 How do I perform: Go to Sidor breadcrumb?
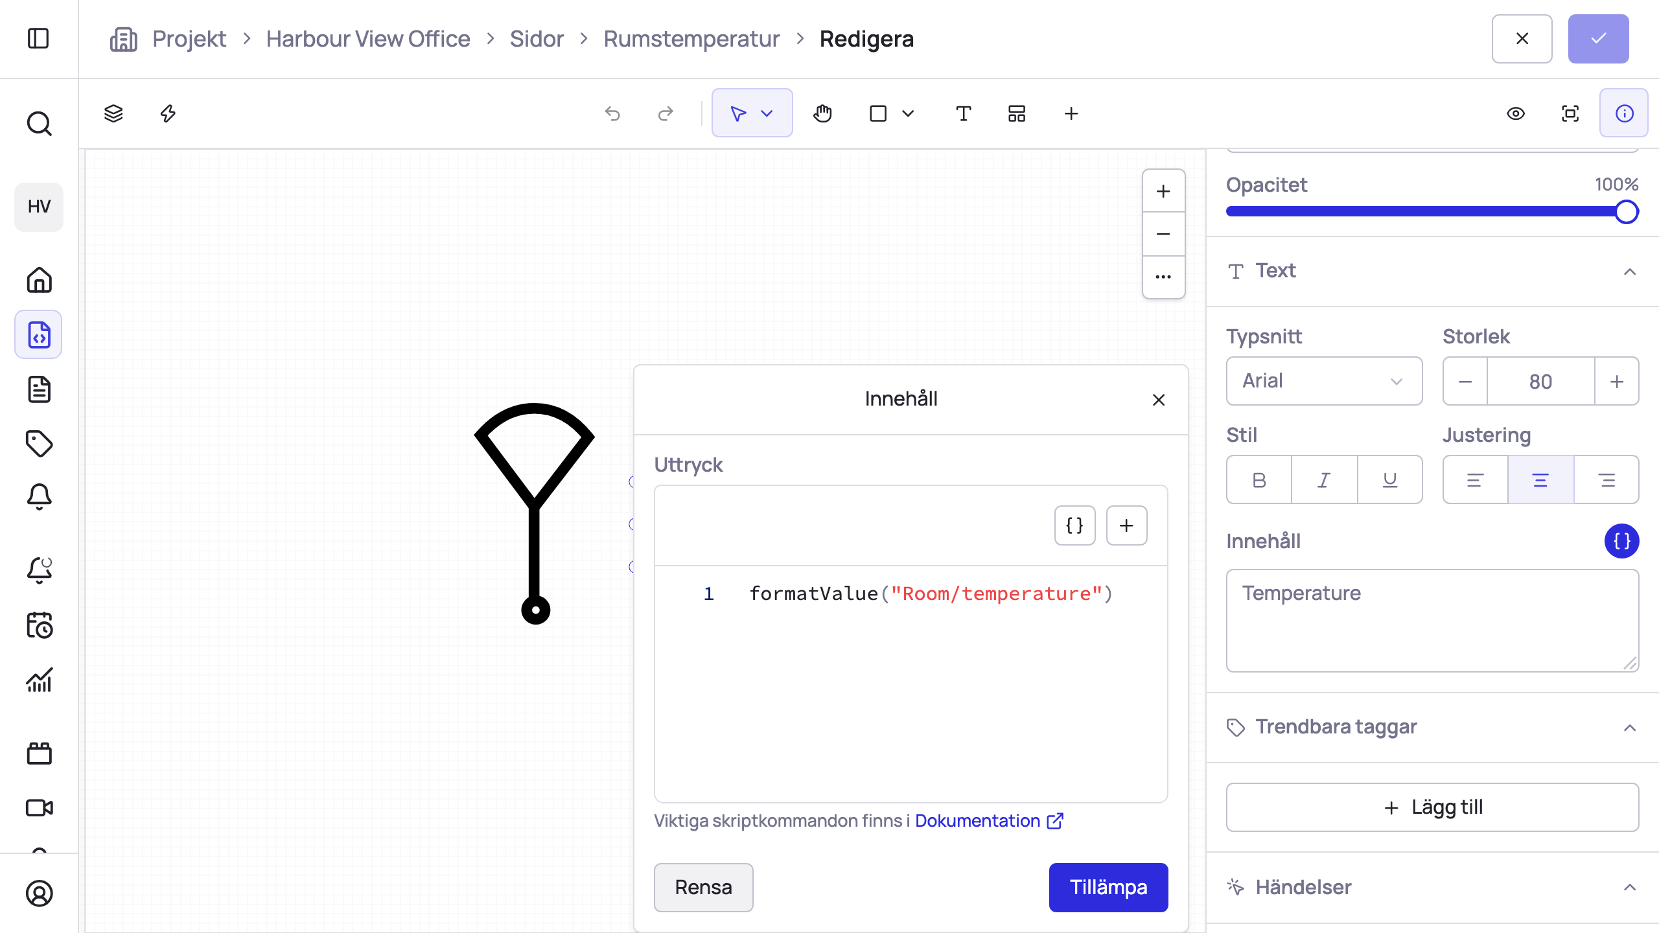point(537,39)
